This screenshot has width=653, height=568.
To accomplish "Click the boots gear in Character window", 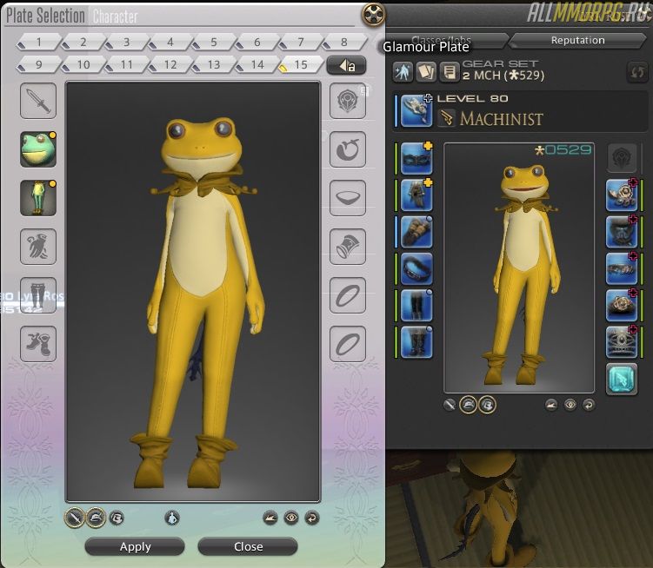I will [x=416, y=342].
